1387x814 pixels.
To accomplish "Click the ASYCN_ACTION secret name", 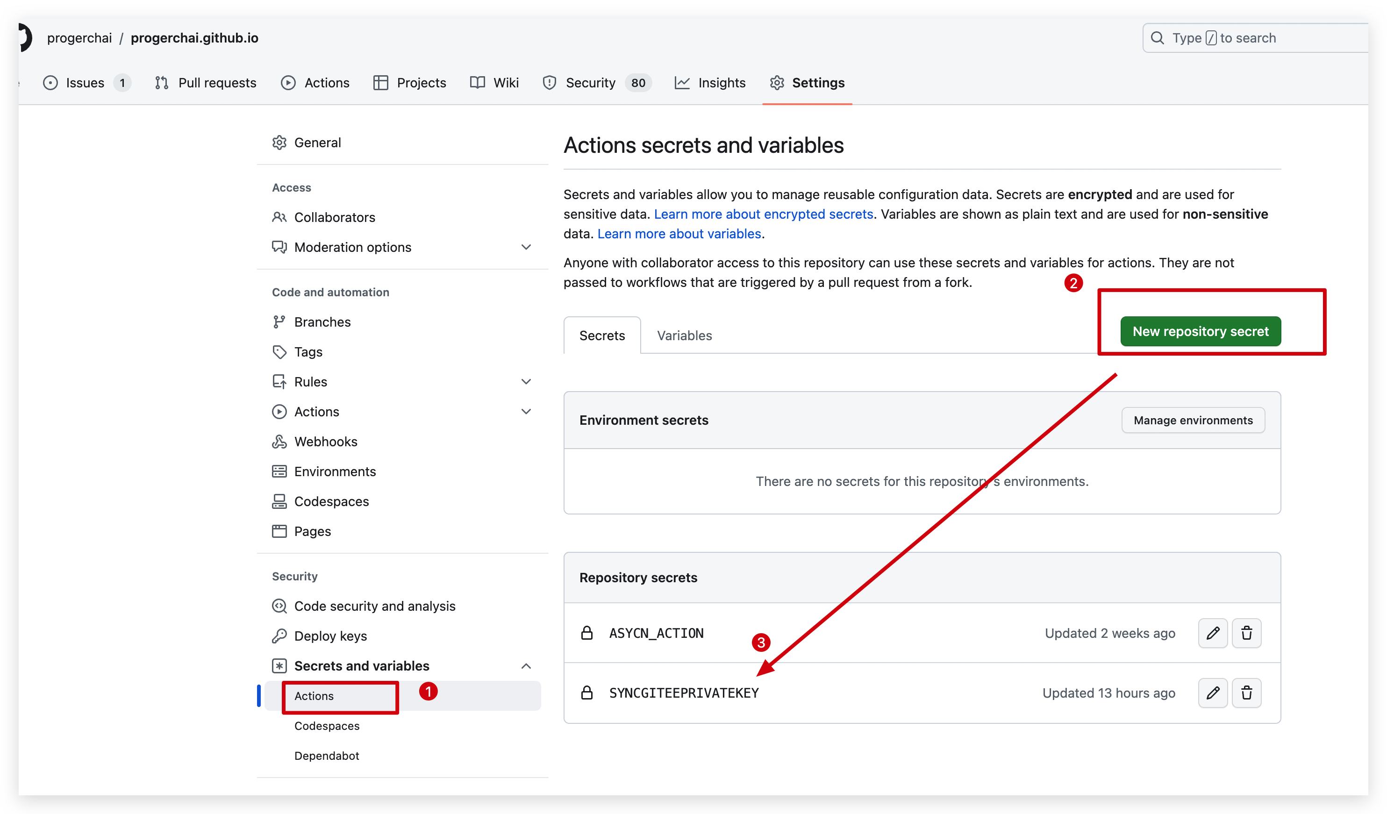I will [x=656, y=633].
